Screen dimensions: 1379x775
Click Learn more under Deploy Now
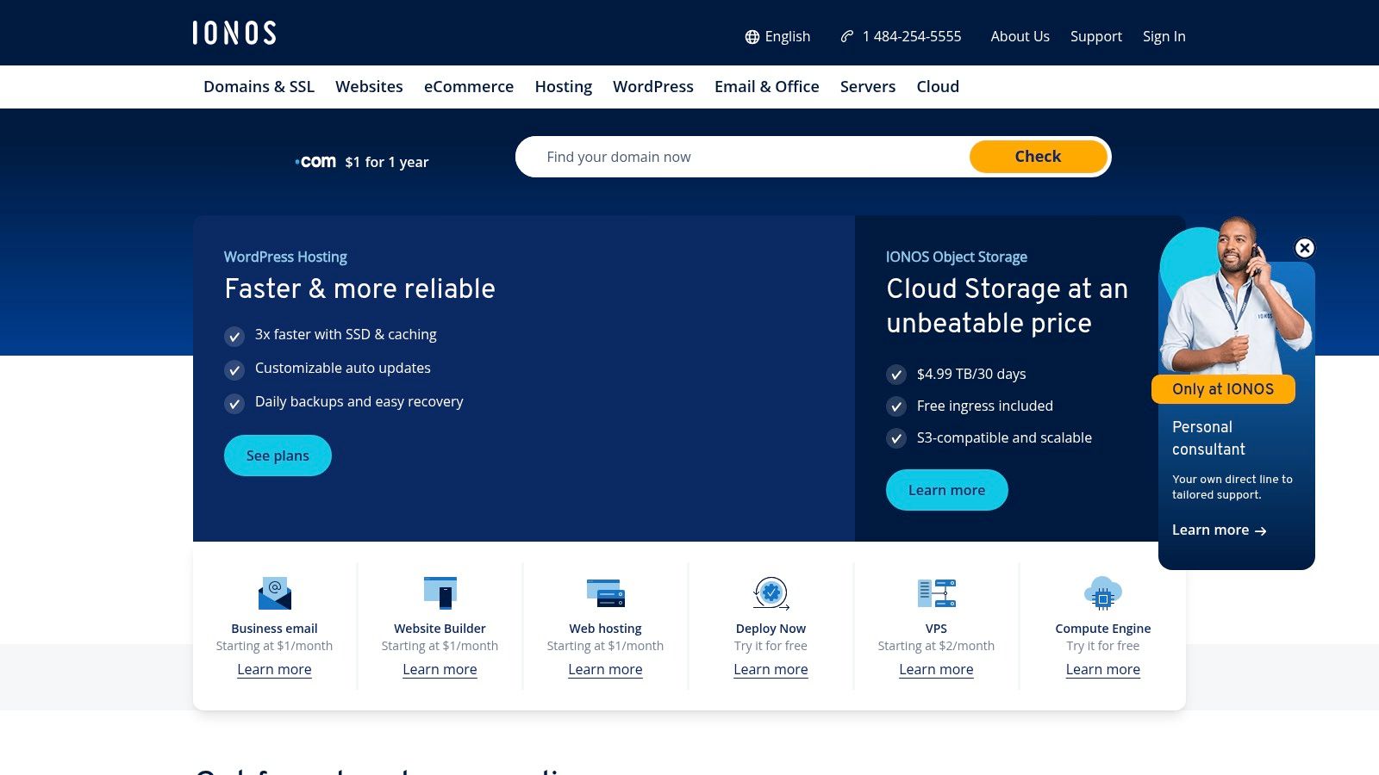point(771,669)
